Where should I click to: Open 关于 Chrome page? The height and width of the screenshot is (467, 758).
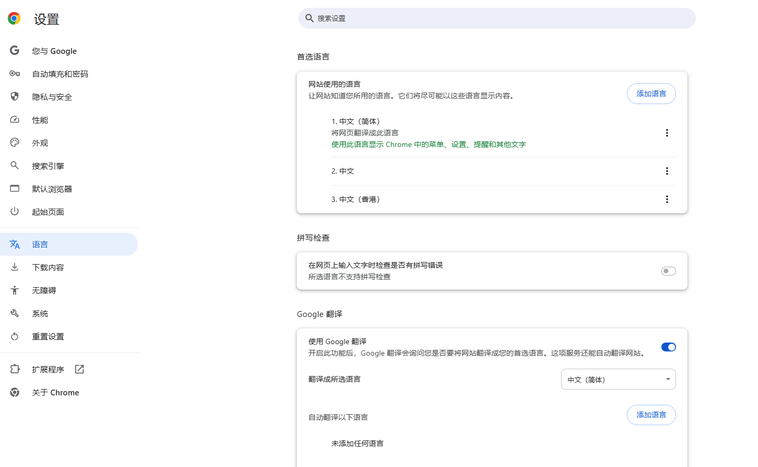69,392
